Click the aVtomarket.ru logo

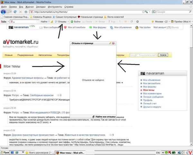(21, 42)
